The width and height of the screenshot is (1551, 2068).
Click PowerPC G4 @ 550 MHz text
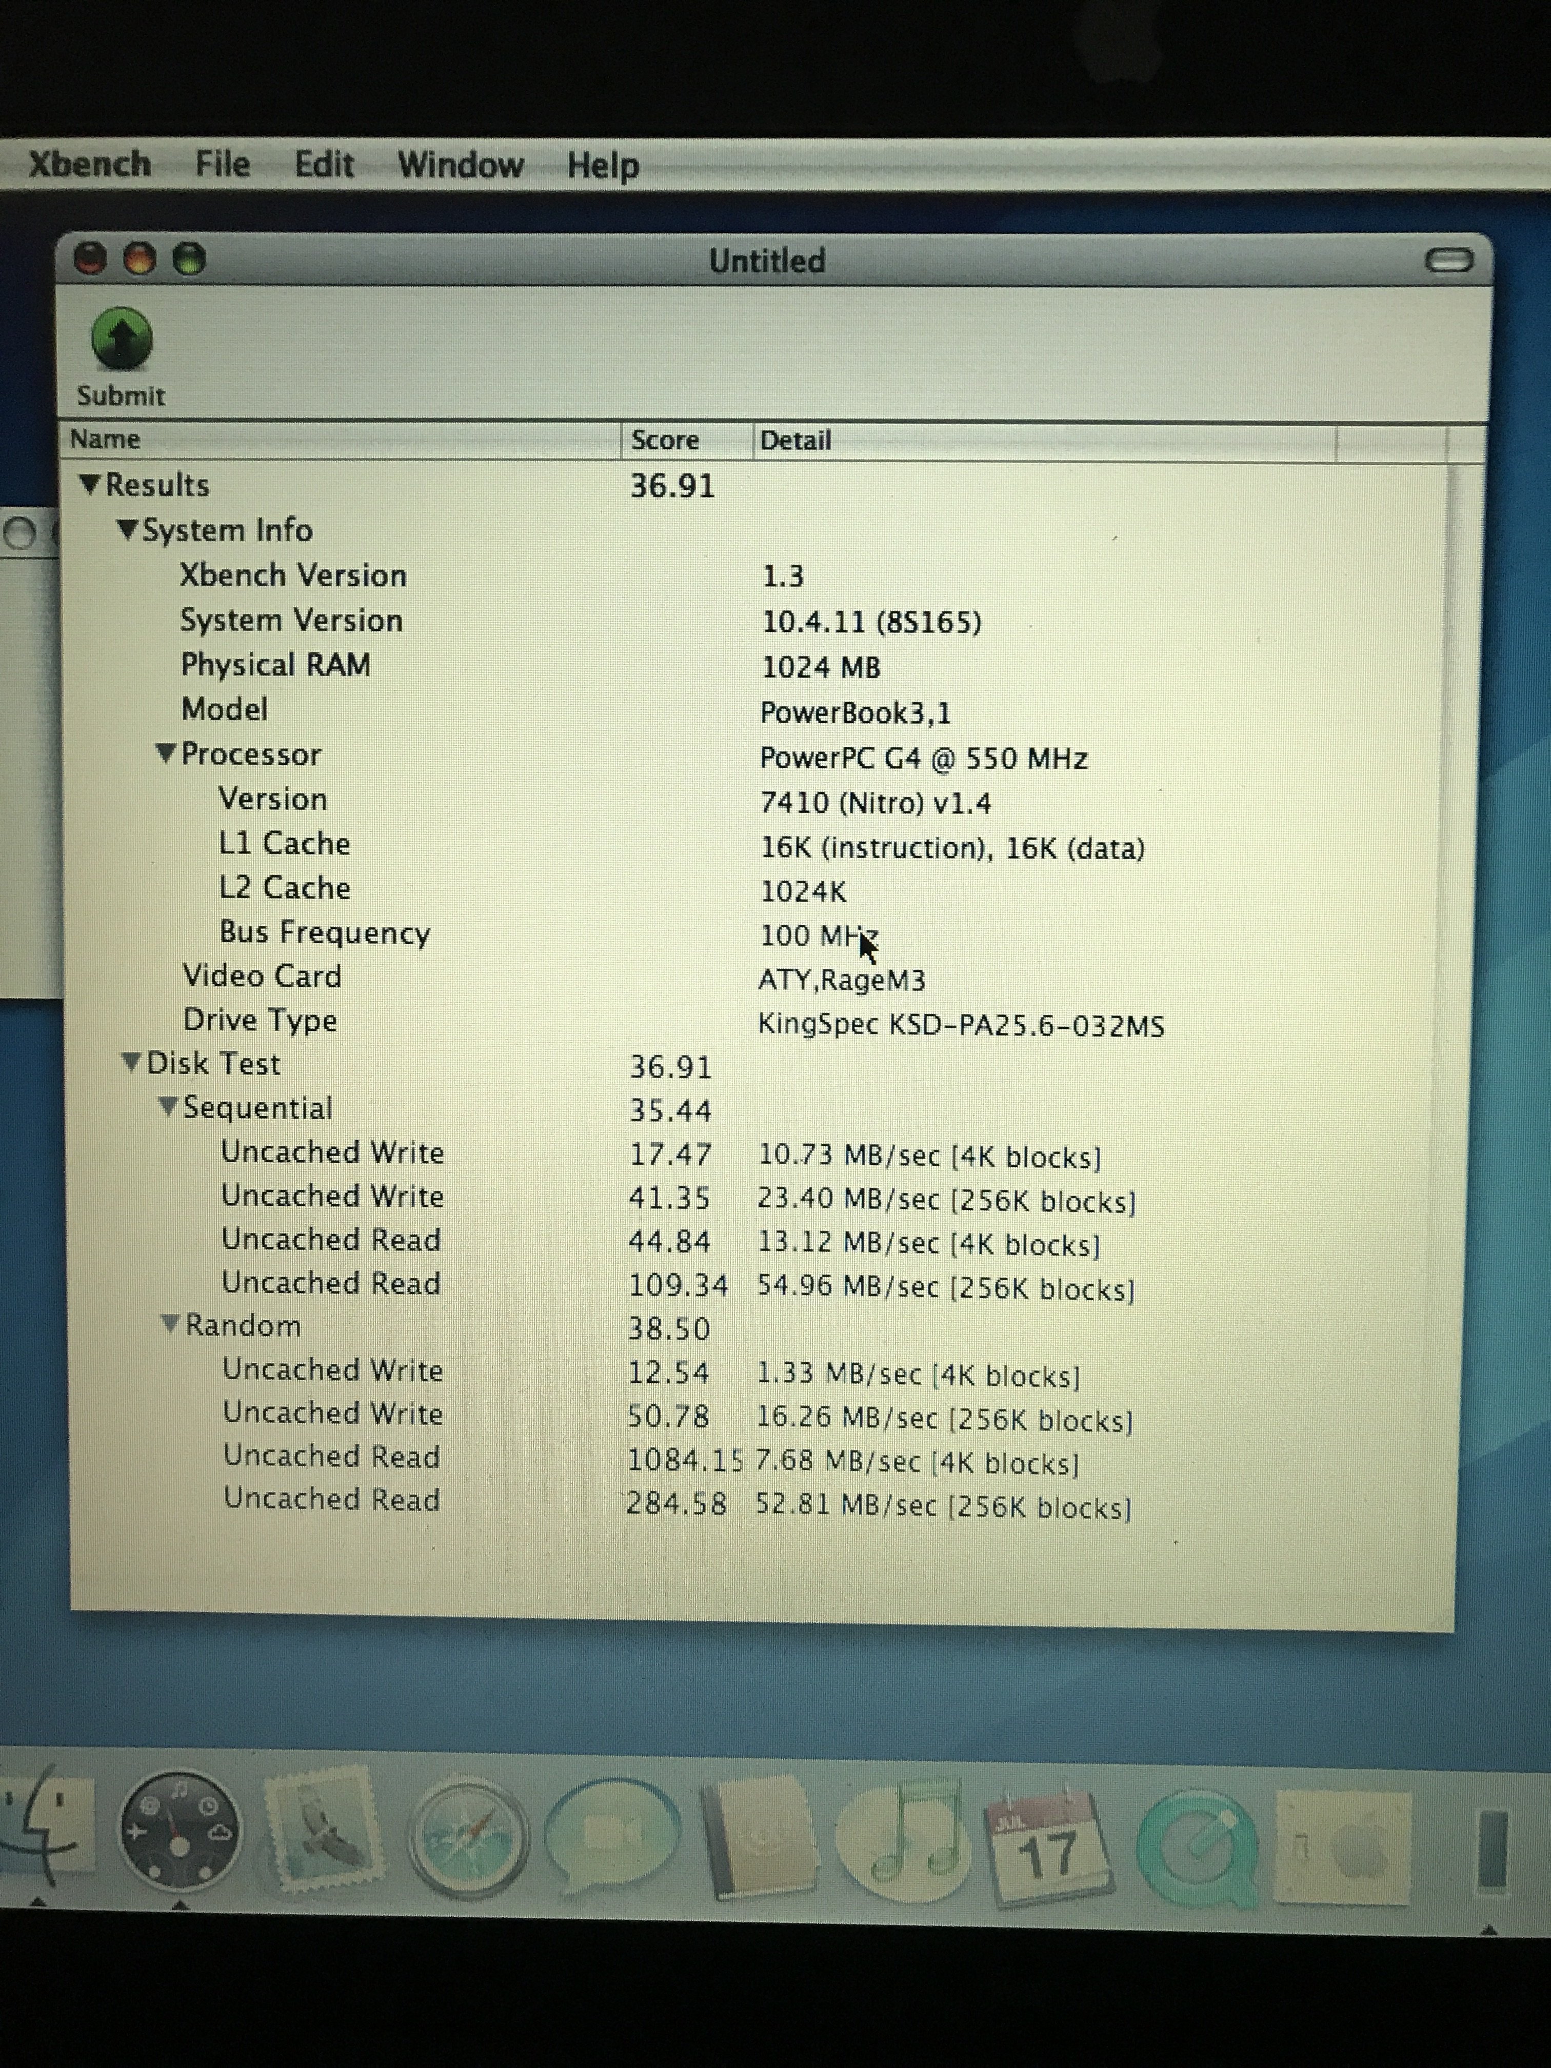point(924,758)
